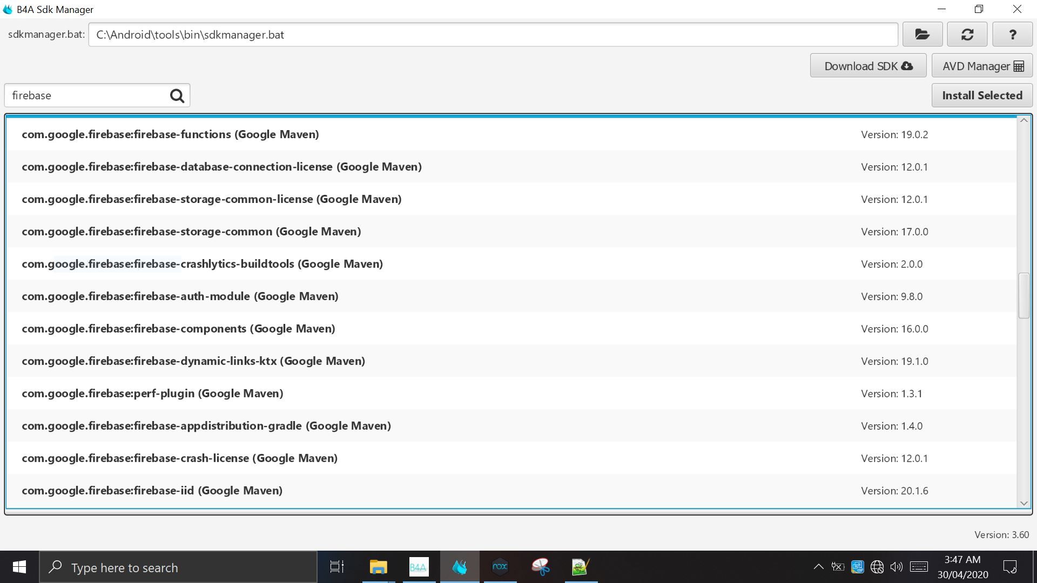Open Task View on taskbar
This screenshot has width=1037, height=583.
337,567
